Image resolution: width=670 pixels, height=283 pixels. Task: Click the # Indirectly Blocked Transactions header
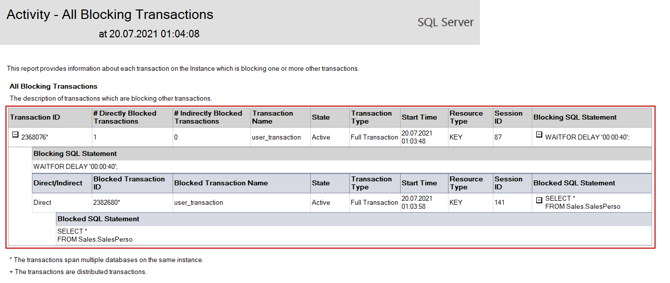click(208, 118)
